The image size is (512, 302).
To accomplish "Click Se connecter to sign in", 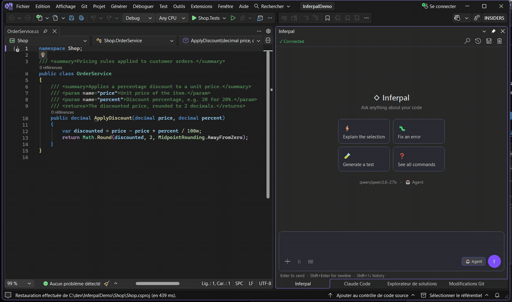I will [439, 6].
